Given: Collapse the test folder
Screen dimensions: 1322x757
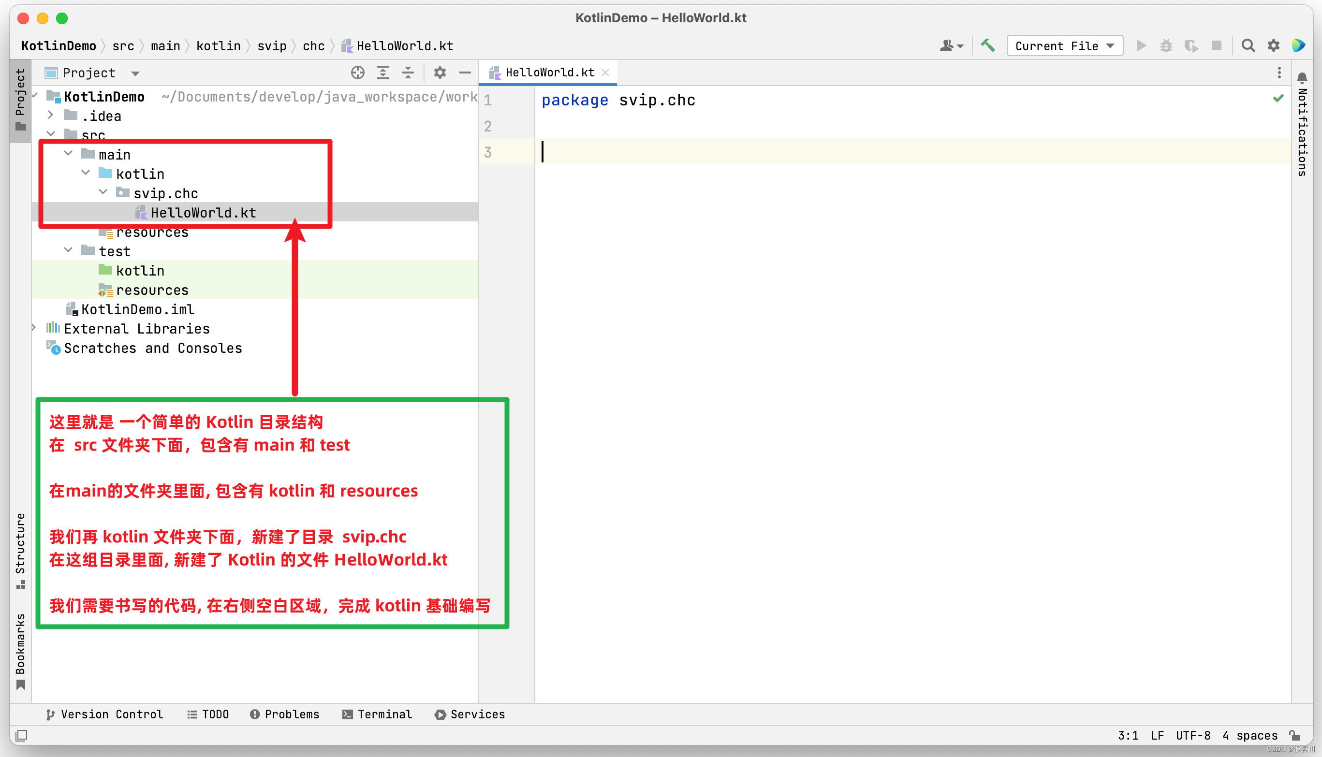Looking at the screenshot, I should pos(68,250).
